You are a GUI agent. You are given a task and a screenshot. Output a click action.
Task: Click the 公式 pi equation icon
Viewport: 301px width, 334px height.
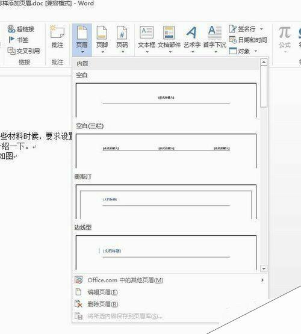285,32
